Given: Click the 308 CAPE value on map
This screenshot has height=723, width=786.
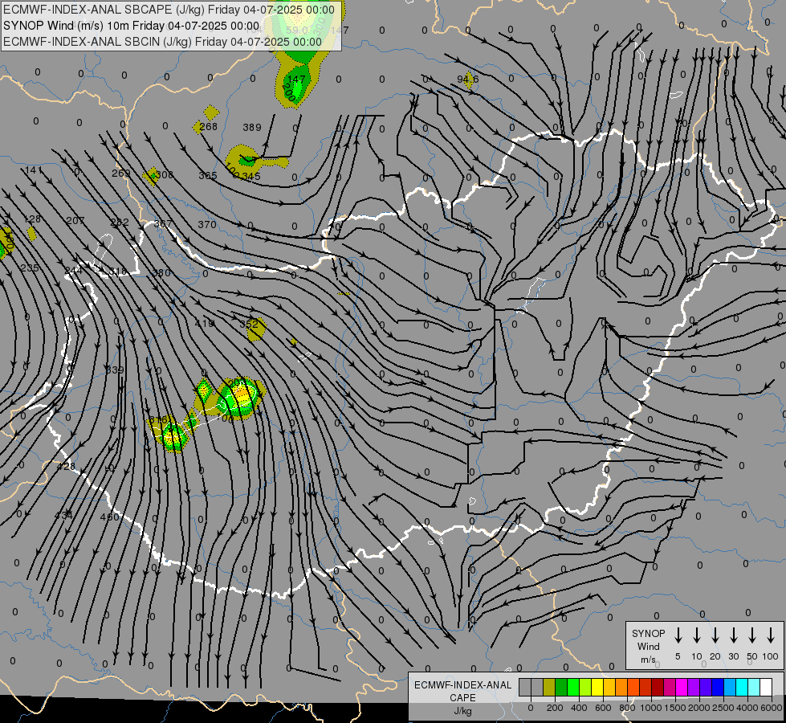Looking at the screenshot, I should click(164, 174).
